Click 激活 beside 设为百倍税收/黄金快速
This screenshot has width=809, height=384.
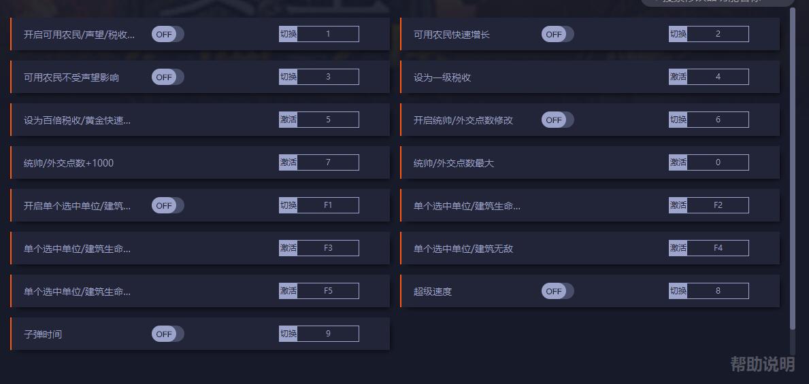(288, 120)
